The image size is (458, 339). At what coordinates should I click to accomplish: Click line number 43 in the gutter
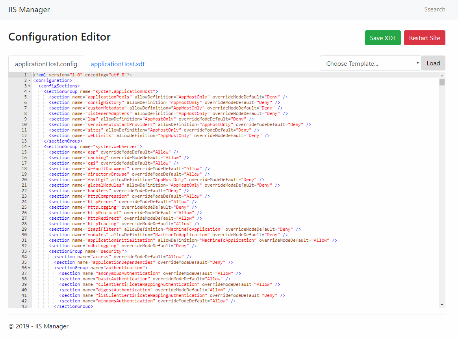(24, 307)
